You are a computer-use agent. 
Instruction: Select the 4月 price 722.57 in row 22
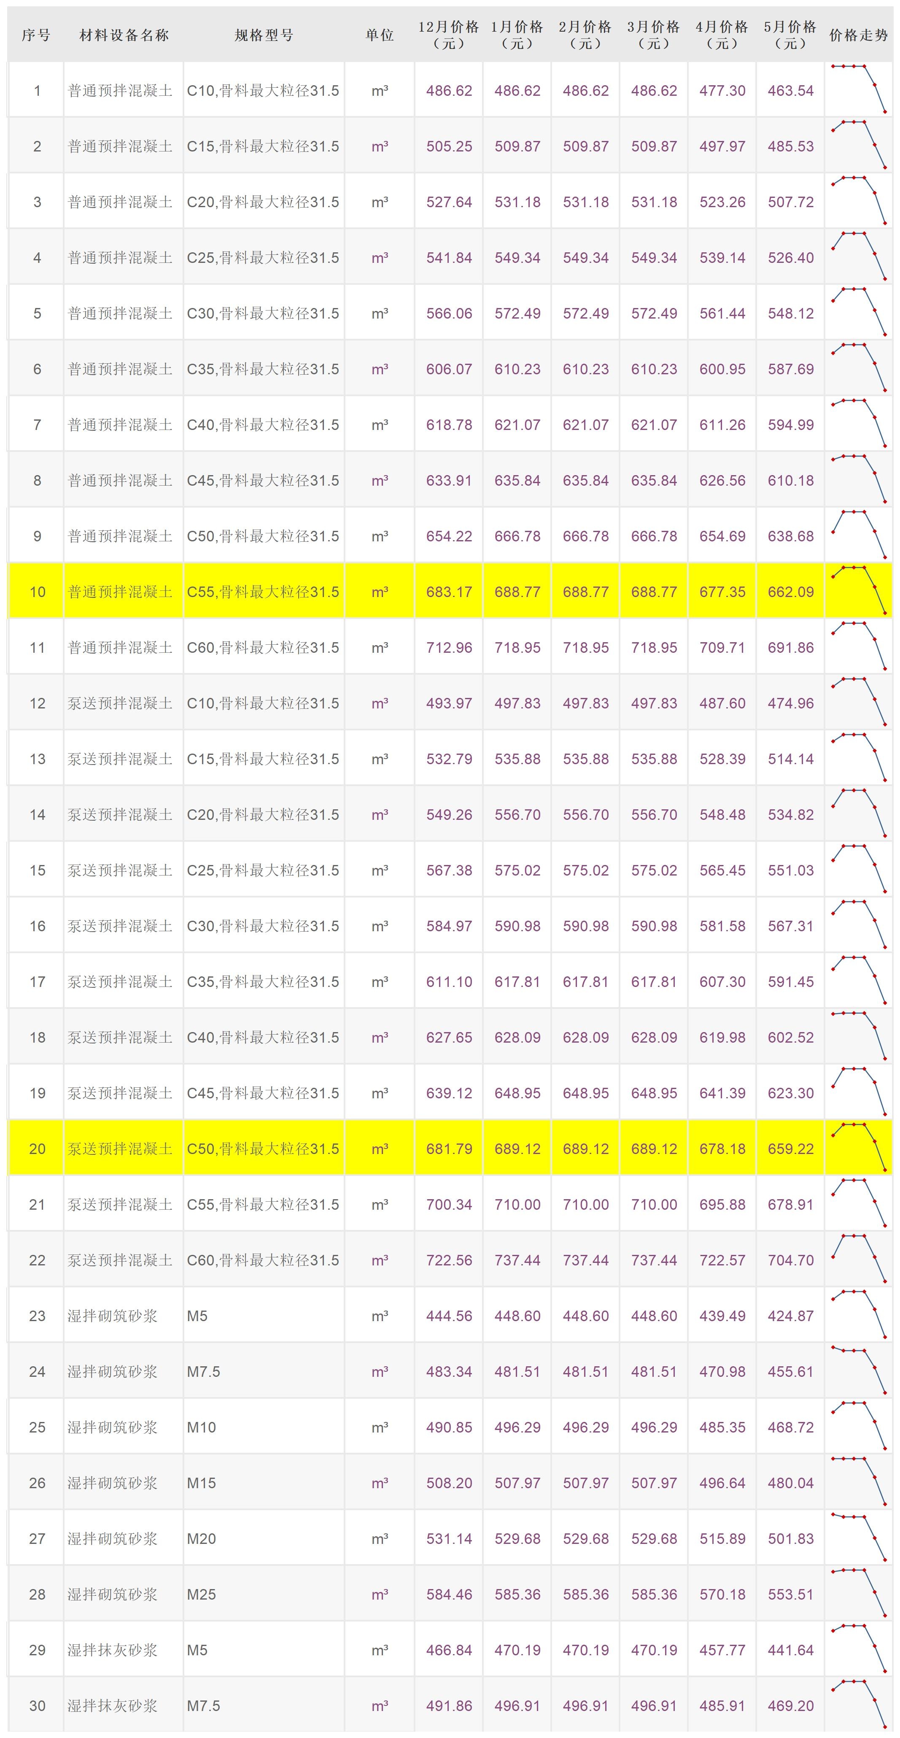pyautogui.click(x=722, y=1260)
